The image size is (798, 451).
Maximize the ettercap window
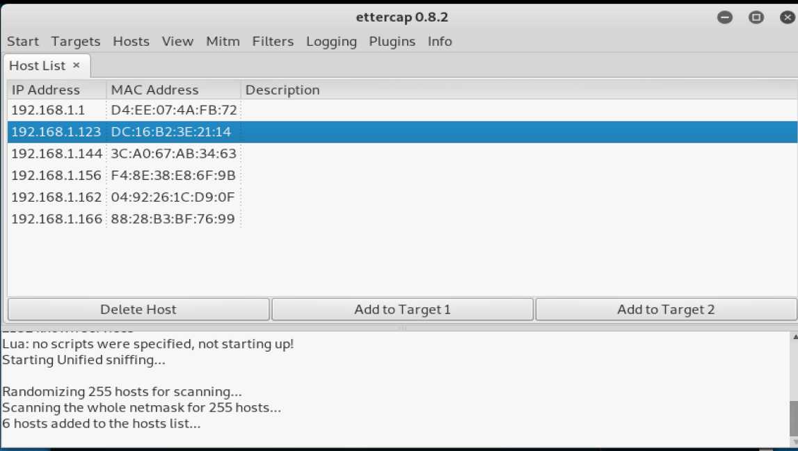pos(756,17)
